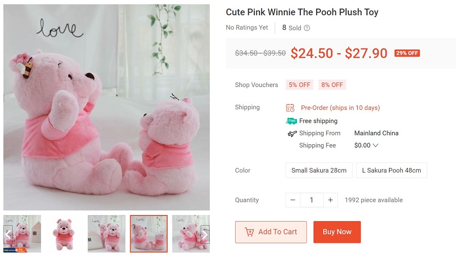Add the plush toy to cart

[x=271, y=232]
